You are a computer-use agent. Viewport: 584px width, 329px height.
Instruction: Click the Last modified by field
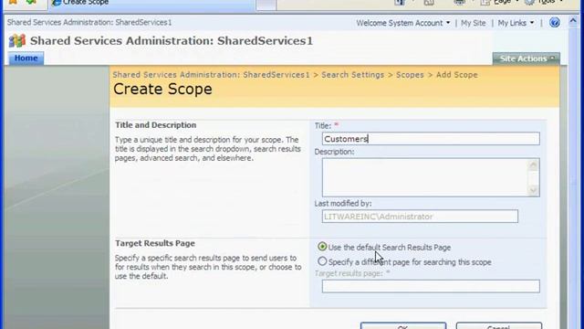(x=420, y=217)
